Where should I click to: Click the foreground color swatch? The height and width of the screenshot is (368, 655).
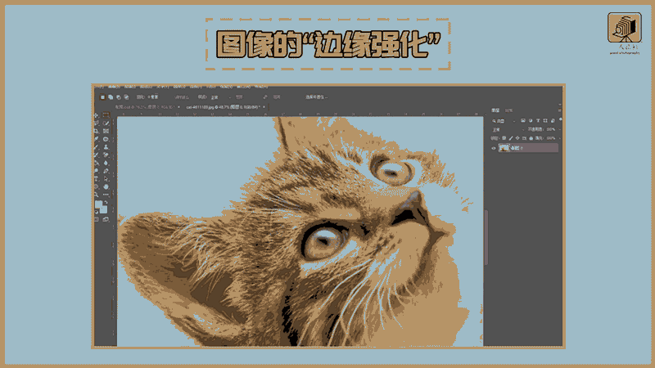[x=97, y=204]
